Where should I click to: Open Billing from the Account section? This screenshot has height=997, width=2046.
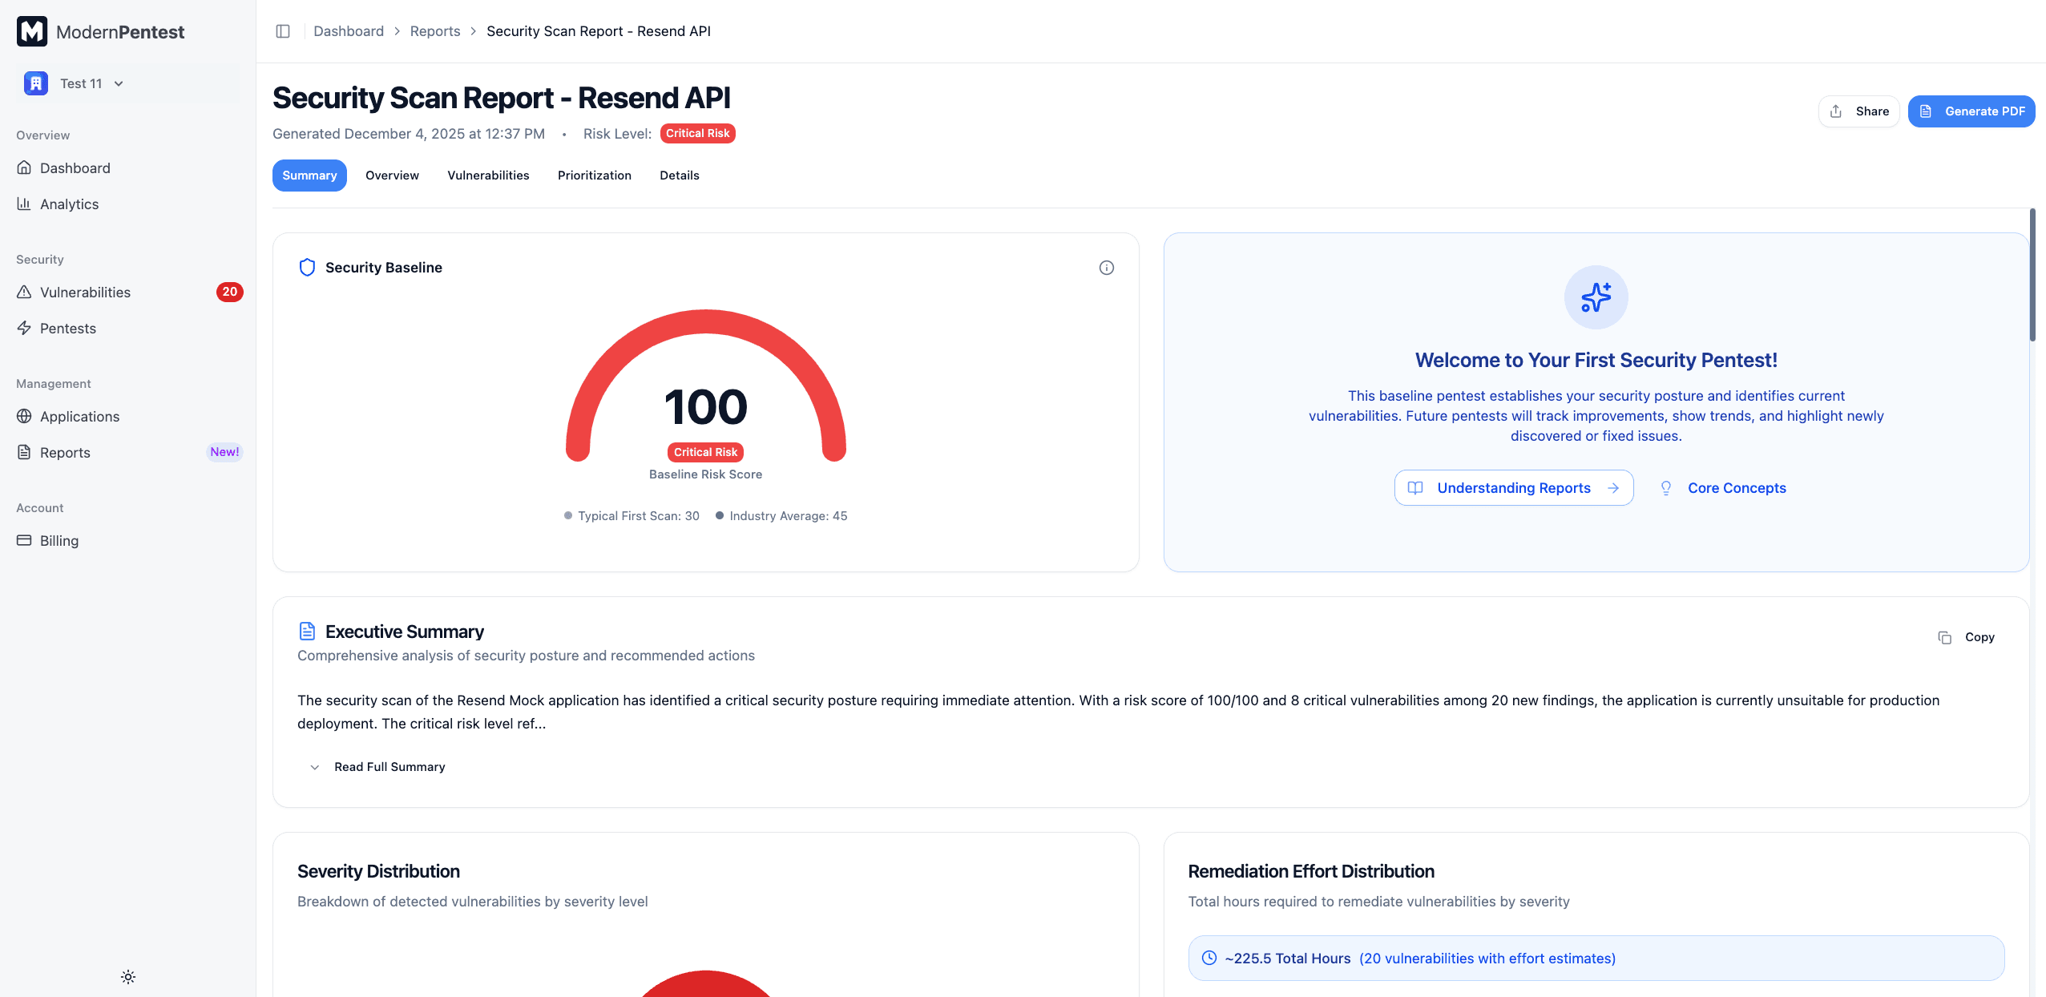(59, 540)
